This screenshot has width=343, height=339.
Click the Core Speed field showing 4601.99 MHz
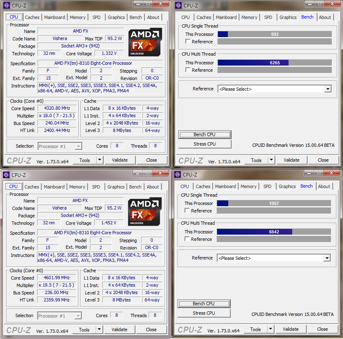point(57,277)
